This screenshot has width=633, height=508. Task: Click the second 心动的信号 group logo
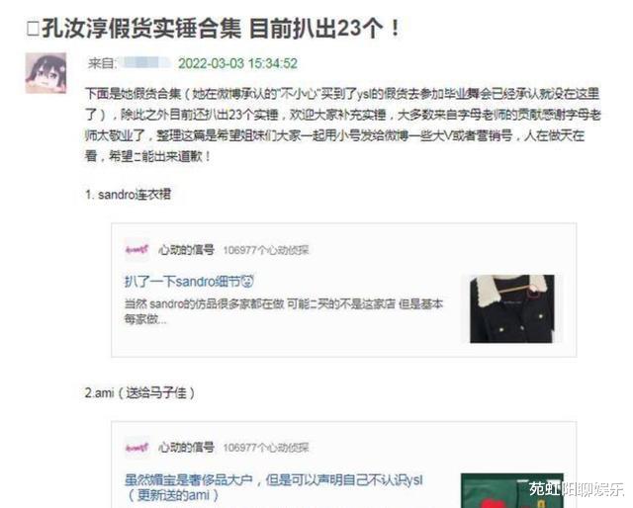coord(136,447)
